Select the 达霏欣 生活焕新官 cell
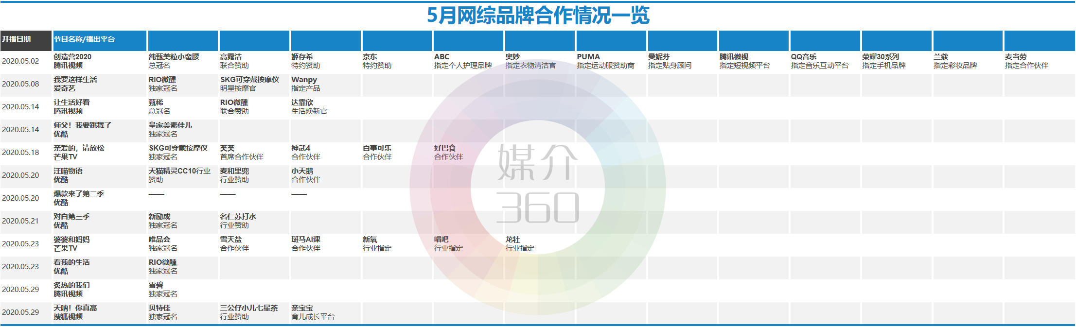 [326, 107]
